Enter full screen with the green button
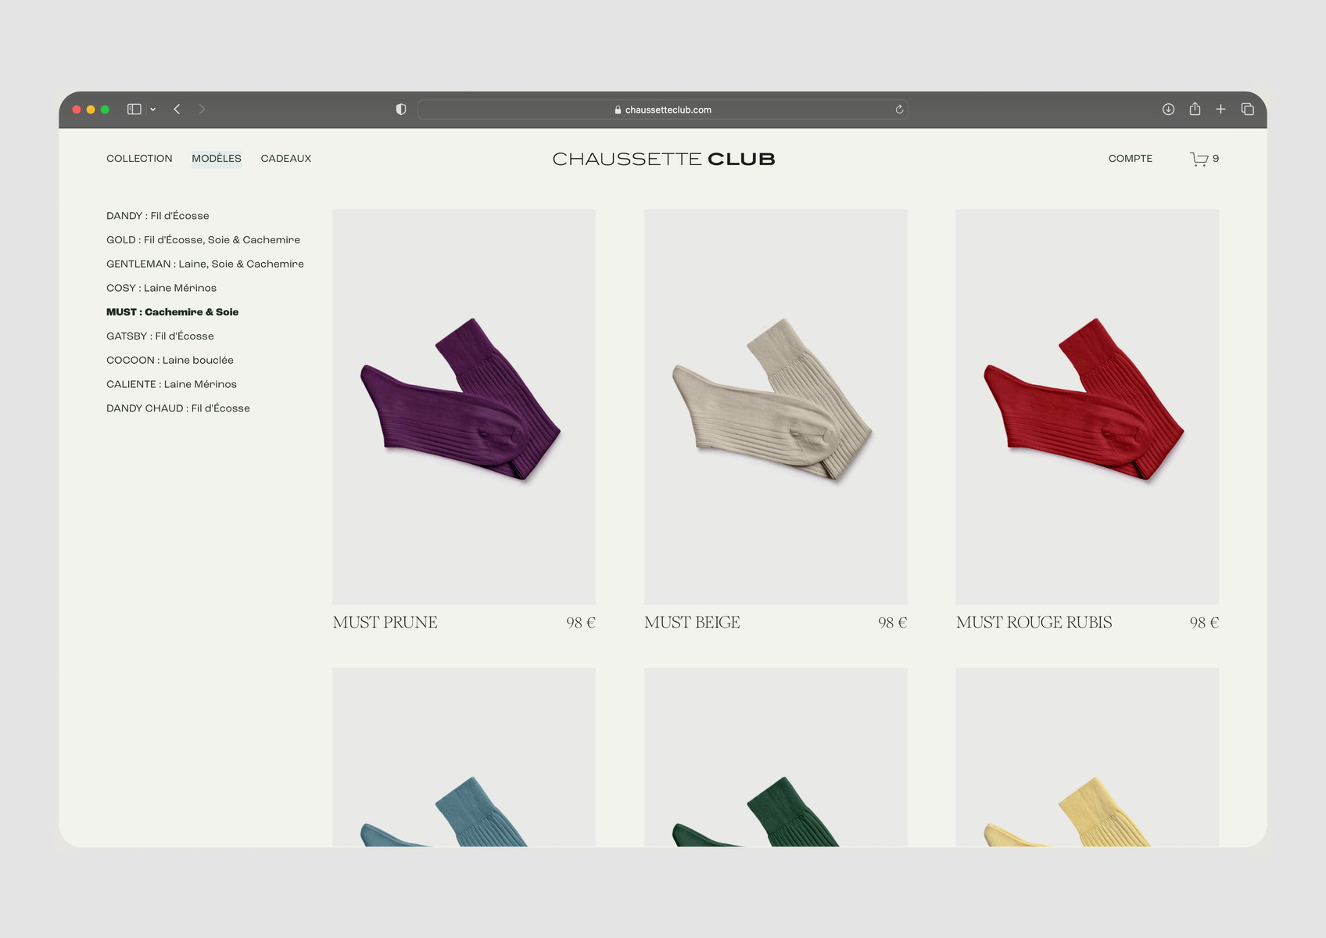 coord(105,110)
